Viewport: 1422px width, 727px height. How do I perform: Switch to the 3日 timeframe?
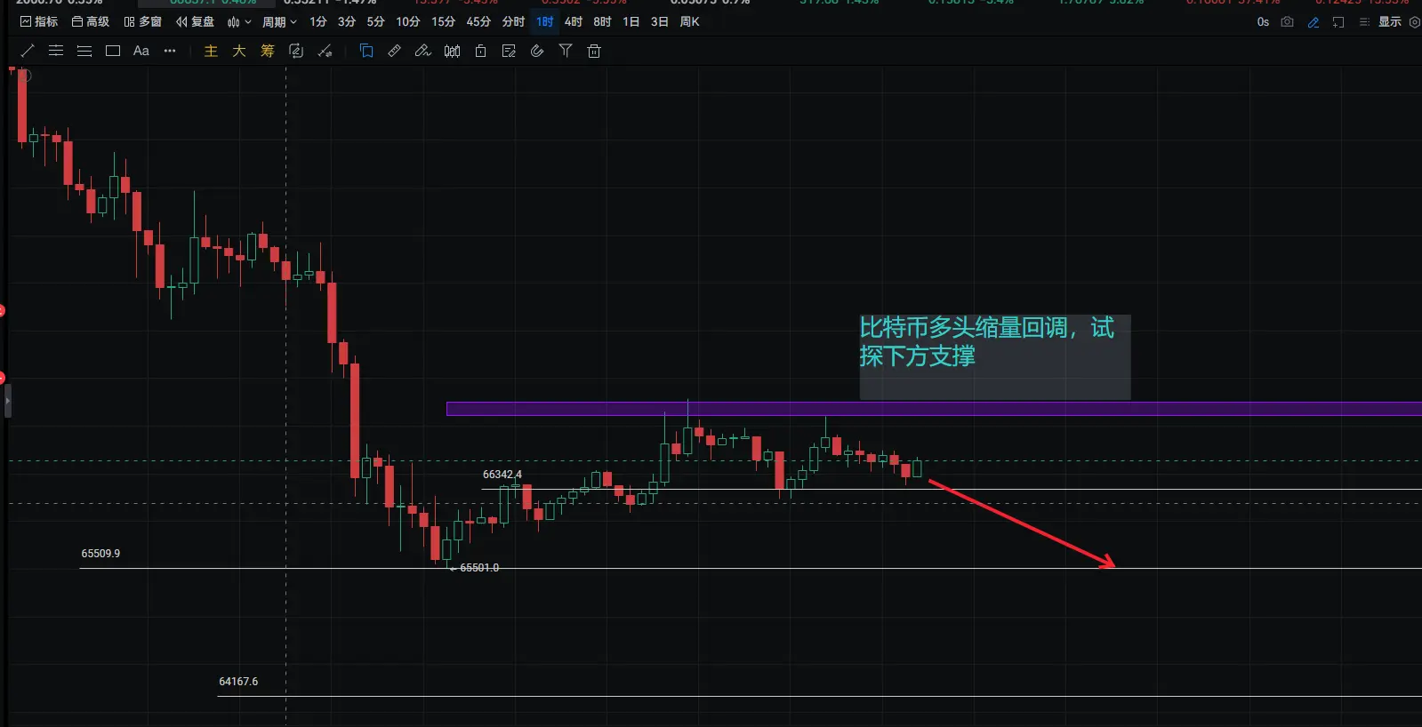click(x=660, y=21)
